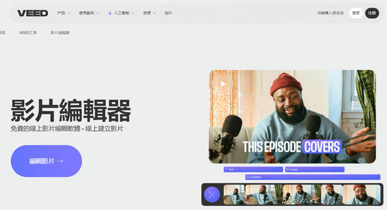Play the preview video

(223, 84)
